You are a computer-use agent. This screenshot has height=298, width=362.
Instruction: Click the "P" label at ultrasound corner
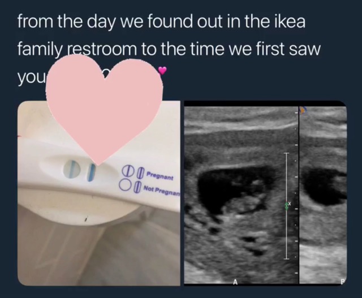(343, 282)
